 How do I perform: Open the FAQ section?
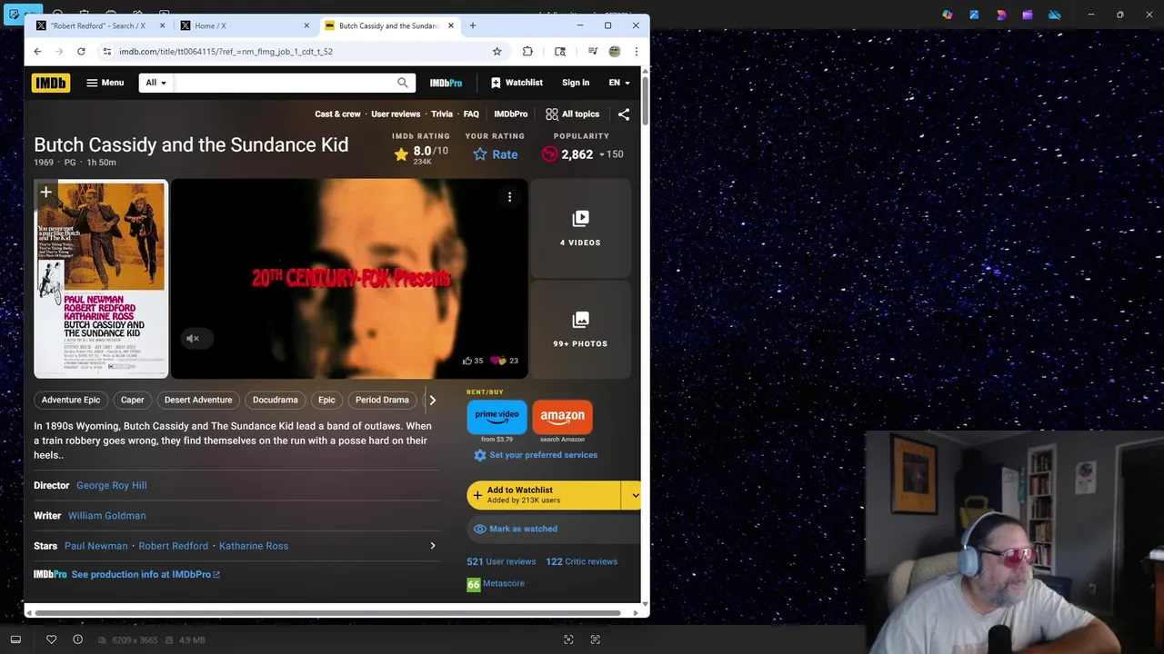click(471, 114)
